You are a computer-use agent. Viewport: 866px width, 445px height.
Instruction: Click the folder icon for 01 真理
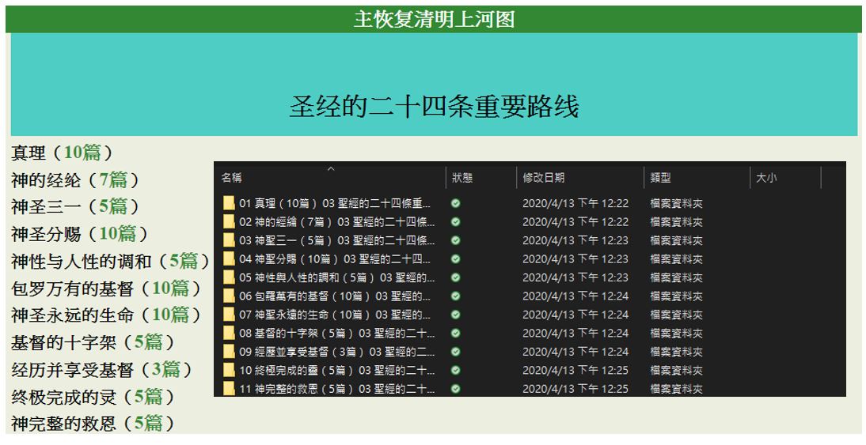click(x=229, y=203)
